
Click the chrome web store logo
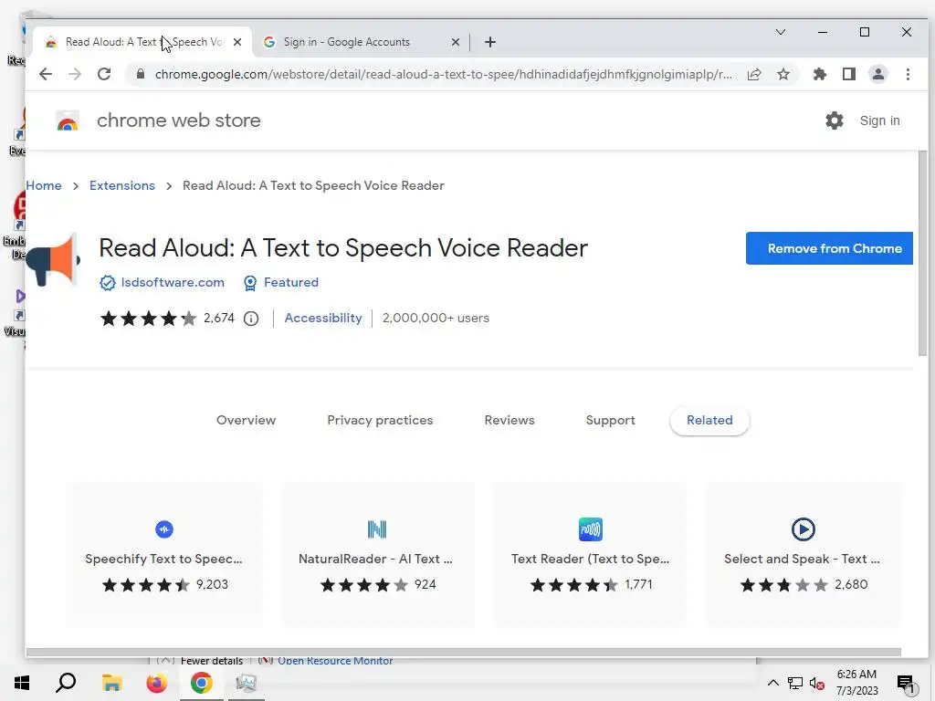pyautogui.click(x=68, y=120)
